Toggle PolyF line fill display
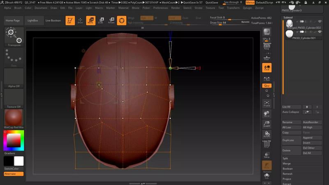 click(267, 144)
